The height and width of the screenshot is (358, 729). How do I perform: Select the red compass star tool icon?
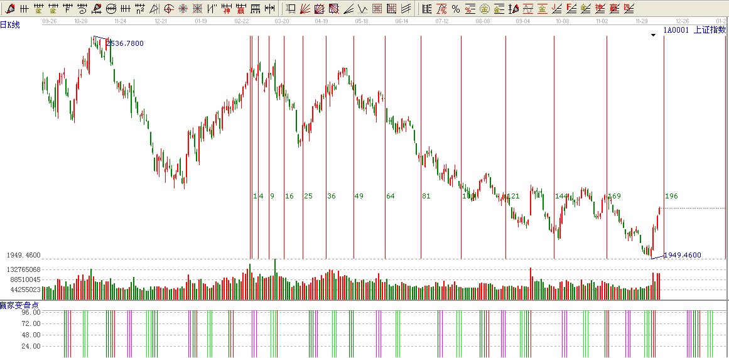(x=182, y=9)
